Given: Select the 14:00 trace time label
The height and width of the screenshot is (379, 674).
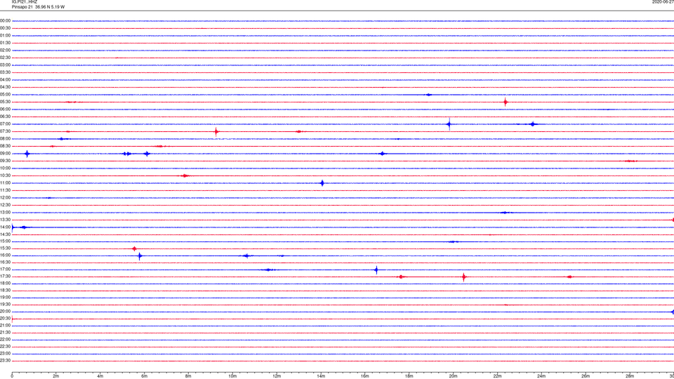Looking at the screenshot, I should coord(5,227).
